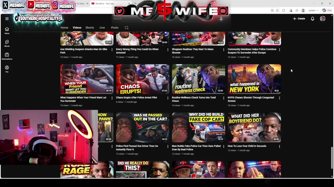The height and width of the screenshot is (187, 334).
Task: Click the channel search magnifier icon
Action: click(127, 28)
